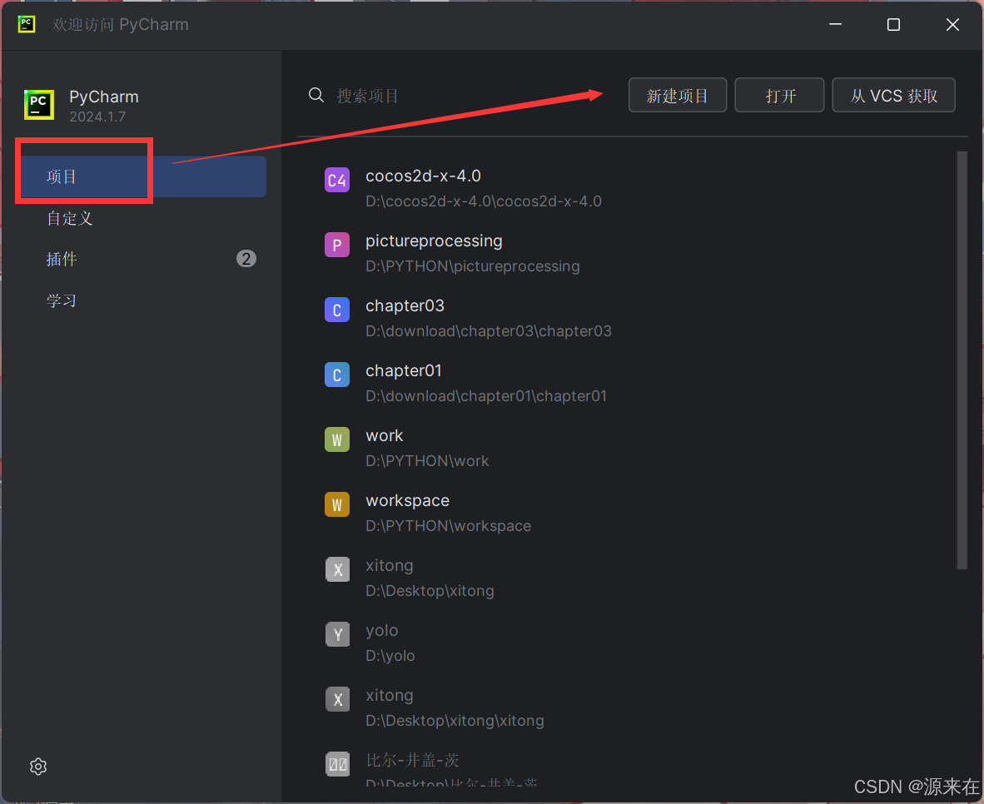Click path D:\PYTHON\pictureprocessing
984x804 pixels.
(x=473, y=266)
